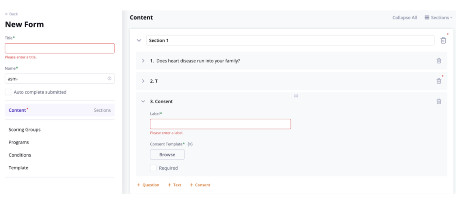461x204 pixels.
Task: Enable Auto complete submitted checkbox
Action: 8,92
